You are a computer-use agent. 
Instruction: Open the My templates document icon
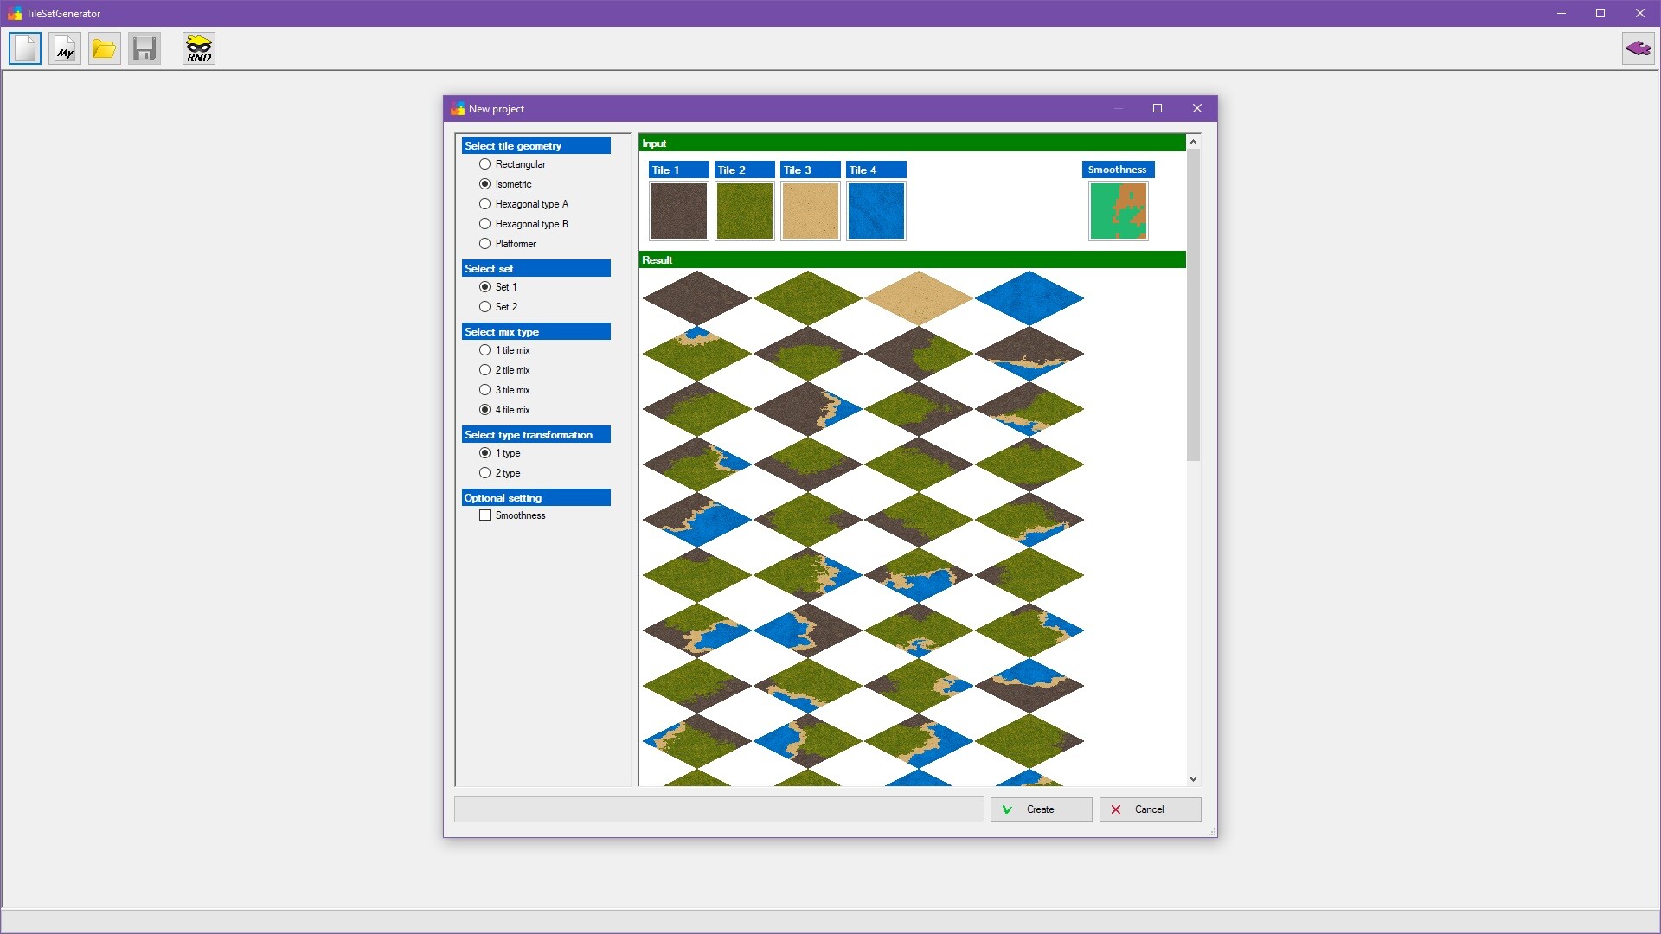[x=64, y=48]
